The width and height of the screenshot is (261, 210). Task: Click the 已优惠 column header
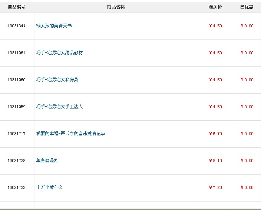tap(247, 7)
